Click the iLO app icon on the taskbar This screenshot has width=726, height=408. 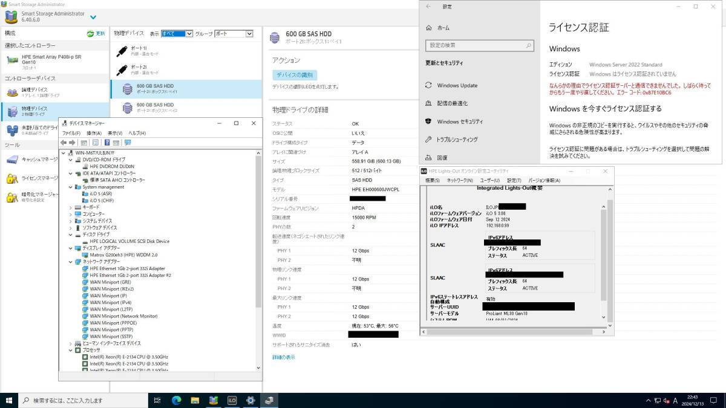click(232, 400)
